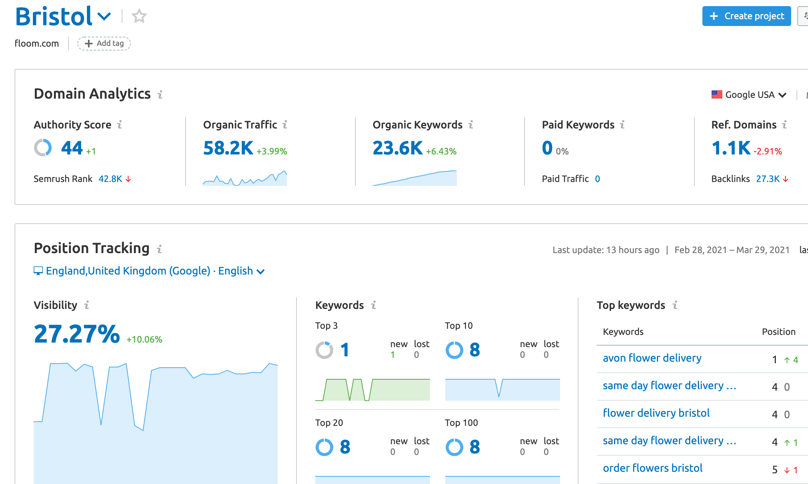
Task: Click info icon beside Ref. Domains
Action: (x=785, y=125)
